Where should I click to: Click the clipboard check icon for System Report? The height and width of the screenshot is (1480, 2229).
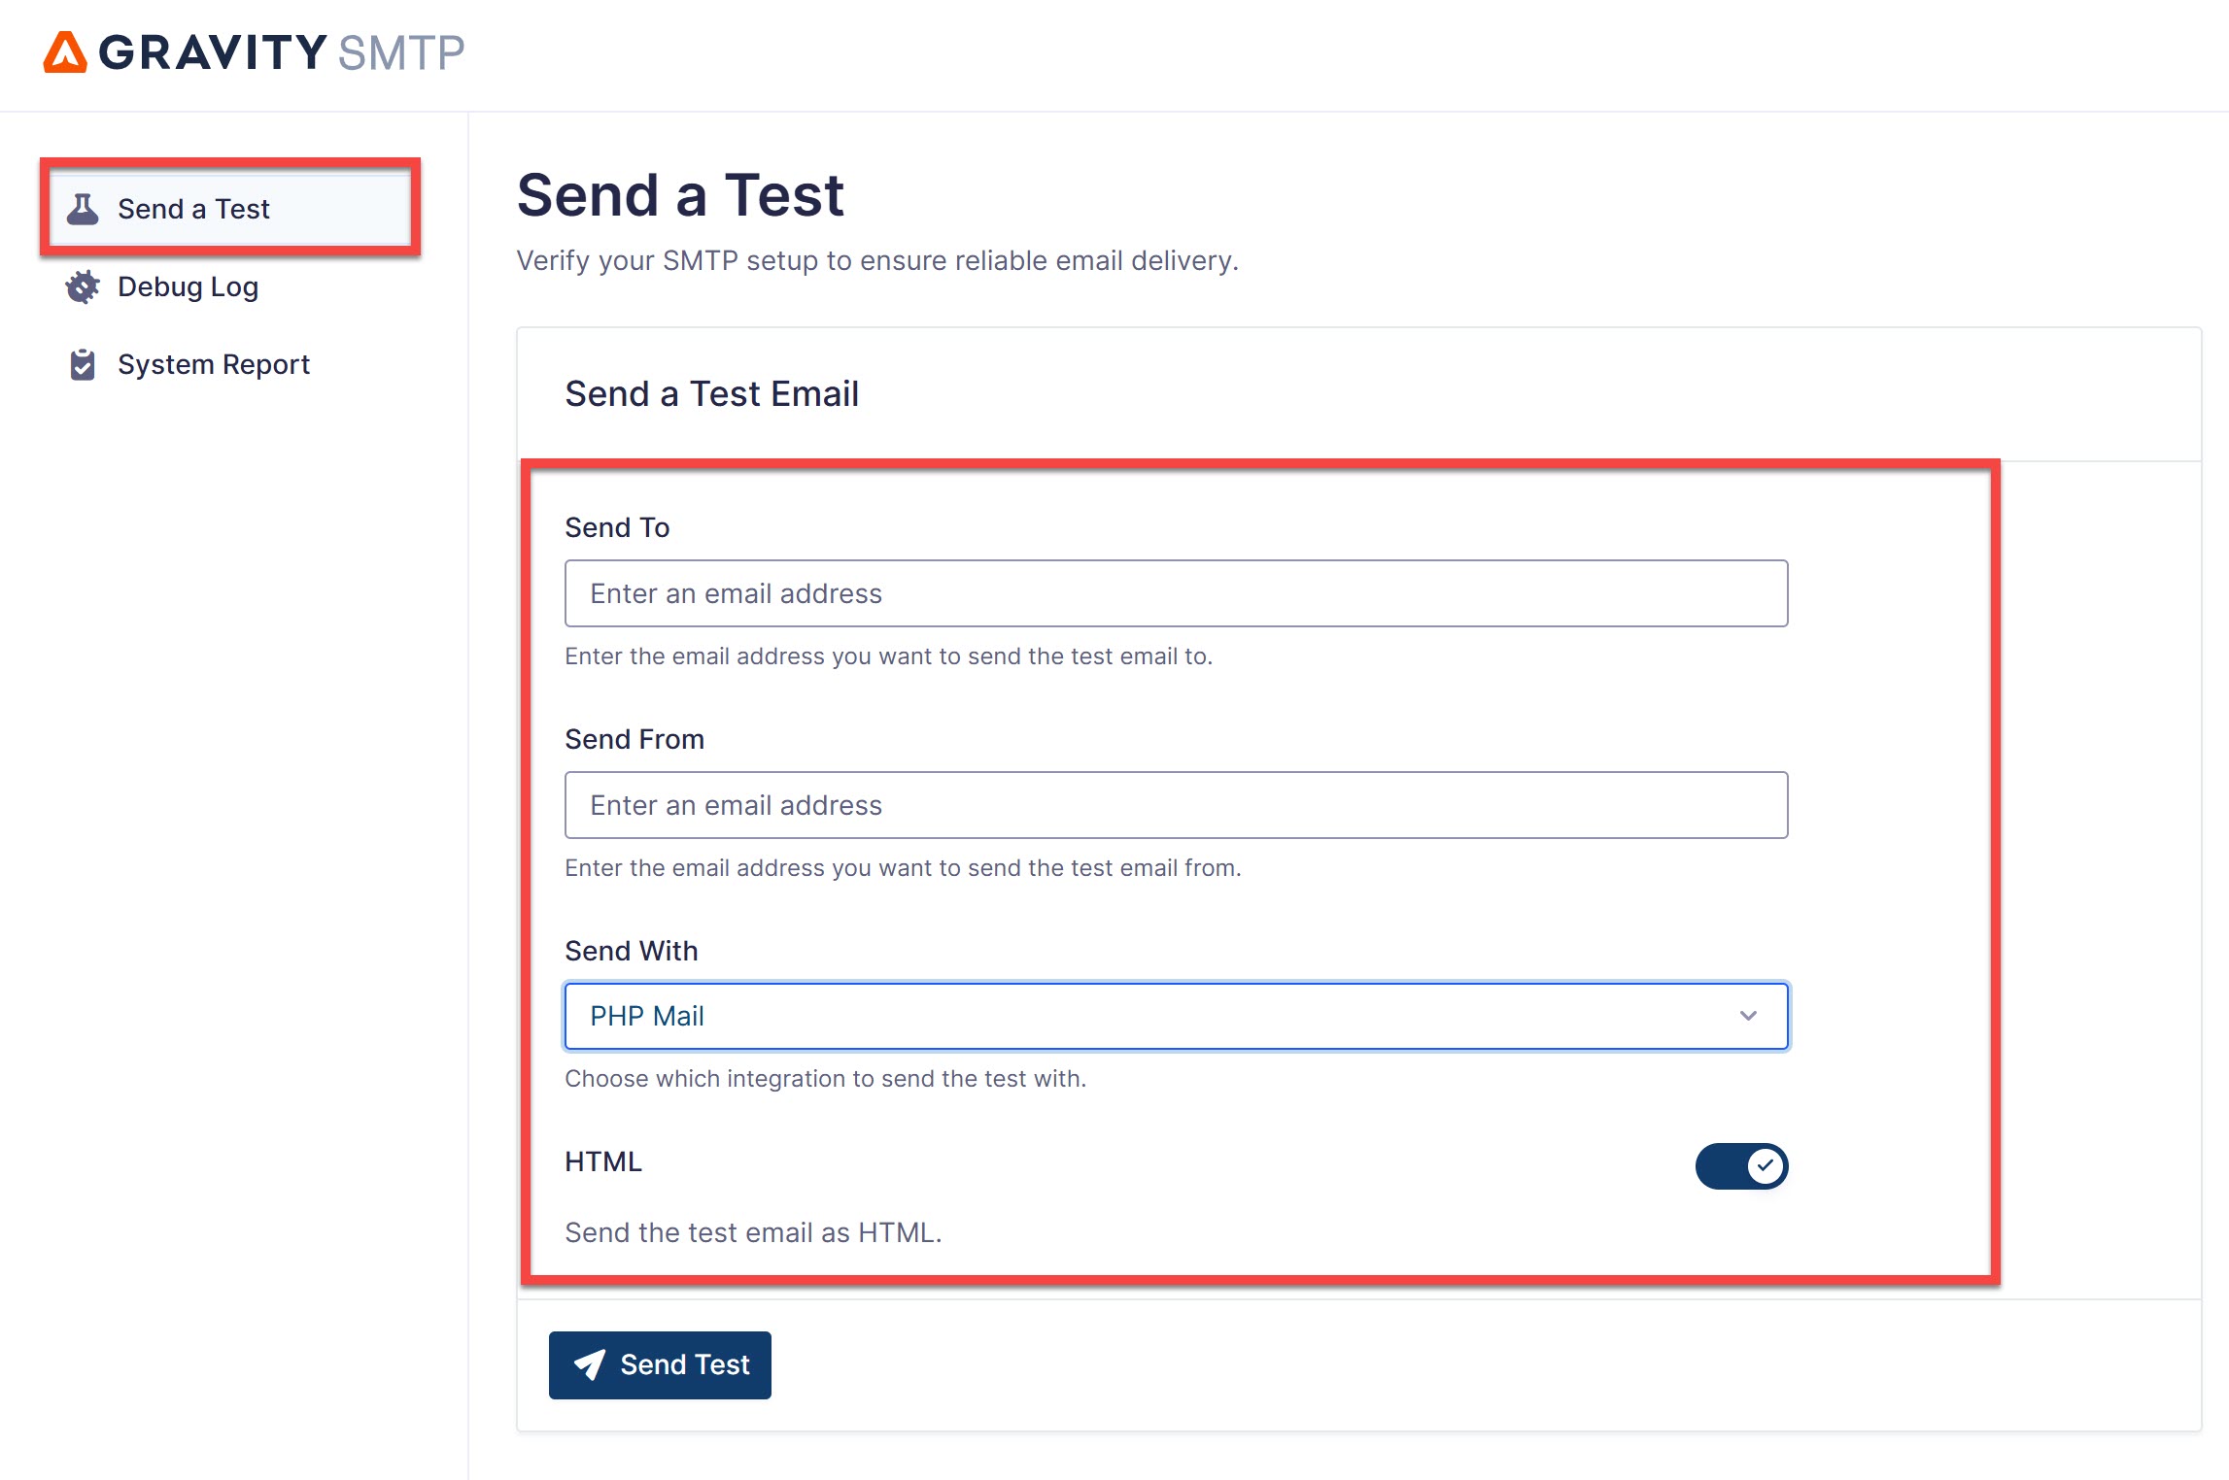(x=83, y=365)
